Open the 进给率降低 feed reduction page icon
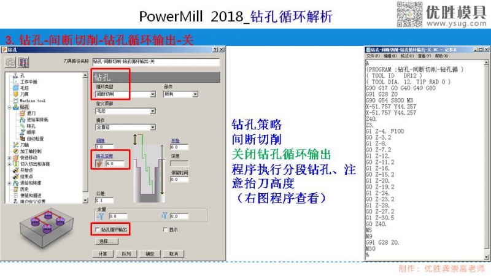 coord(22,120)
